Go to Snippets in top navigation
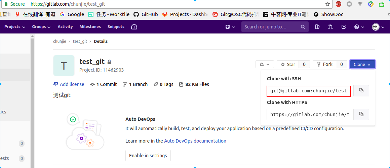This screenshot has width=390, height=168. pos(116,27)
